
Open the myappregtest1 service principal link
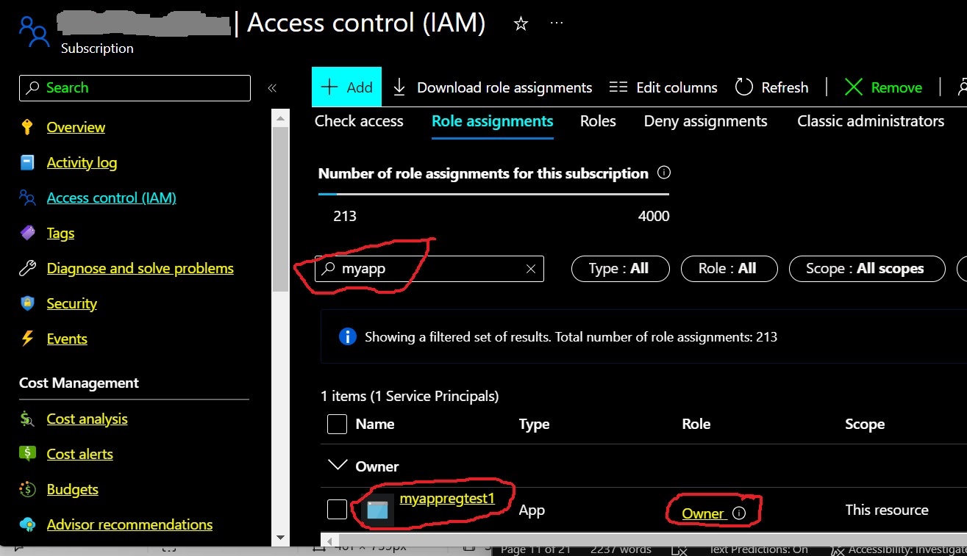[x=447, y=499]
